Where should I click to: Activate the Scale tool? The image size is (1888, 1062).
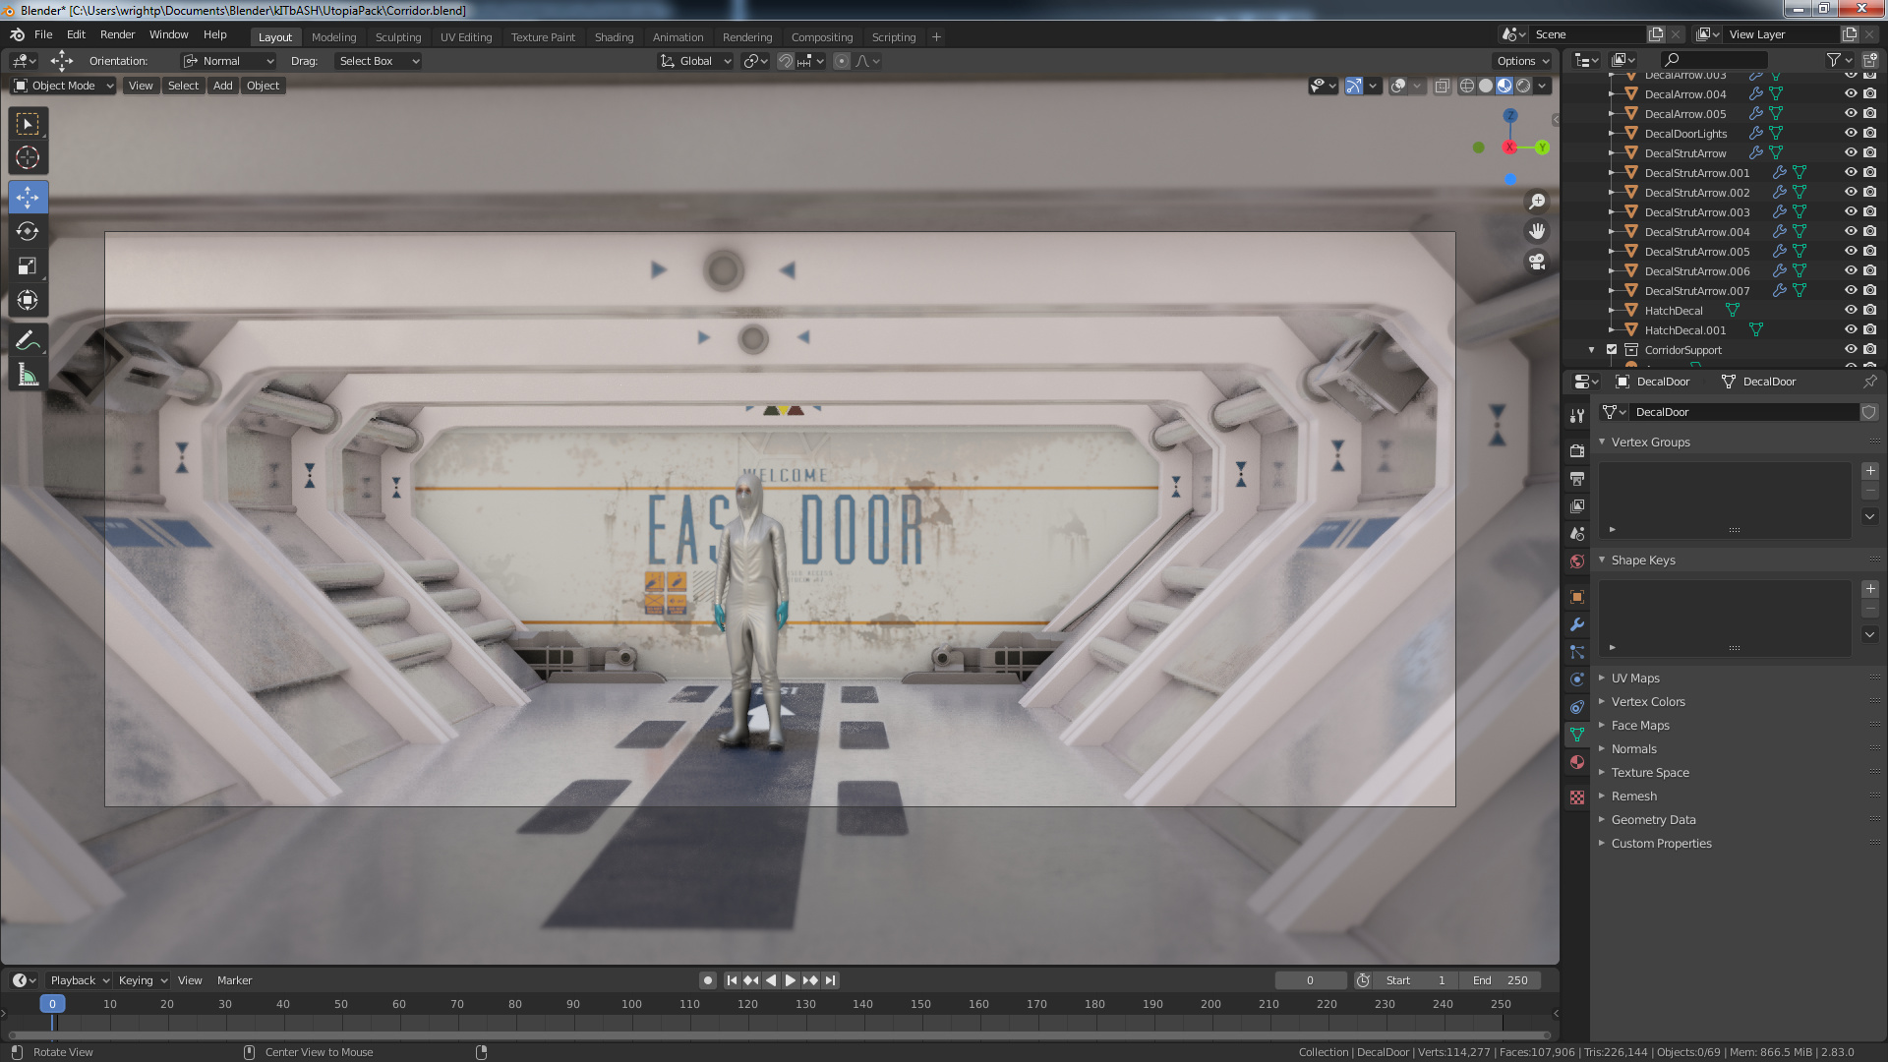point(28,265)
